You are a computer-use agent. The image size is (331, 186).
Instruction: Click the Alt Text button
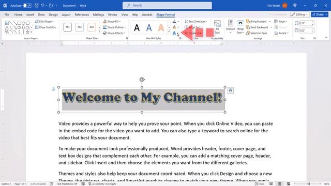click(217, 27)
